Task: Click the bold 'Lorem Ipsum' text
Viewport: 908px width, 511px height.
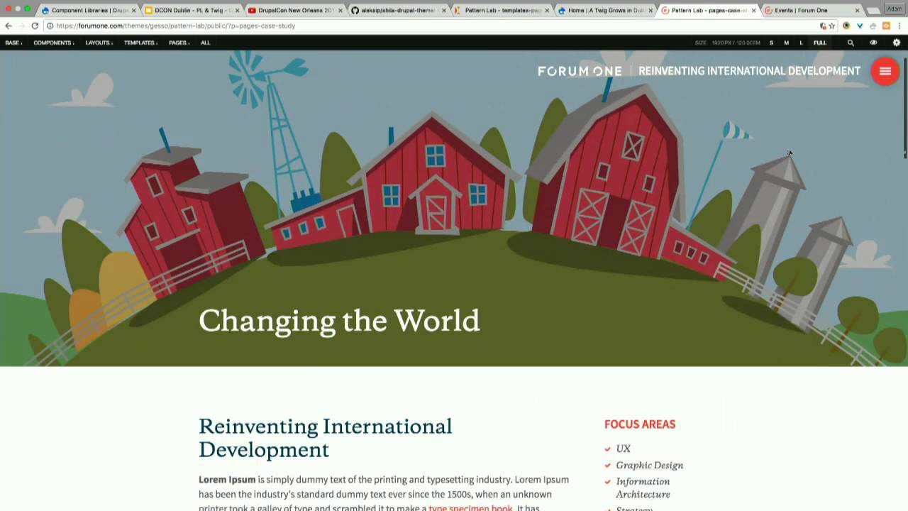Action: (x=227, y=479)
